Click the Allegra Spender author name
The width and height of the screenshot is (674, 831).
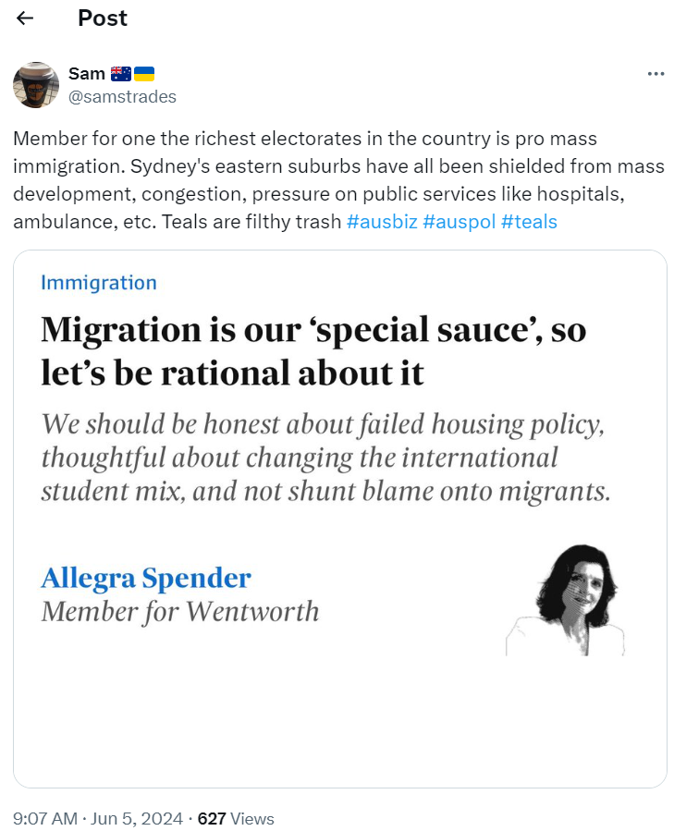click(146, 579)
